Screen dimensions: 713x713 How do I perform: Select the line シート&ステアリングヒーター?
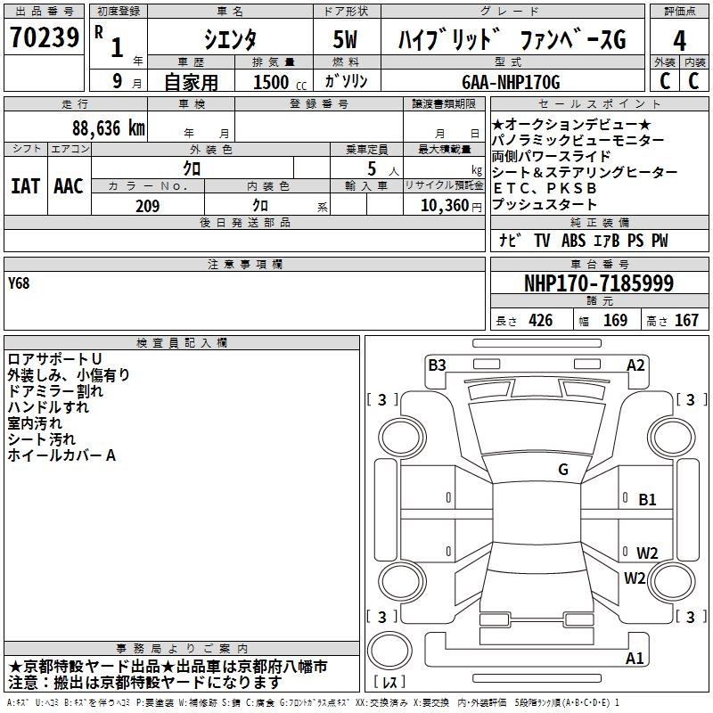point(585,172)
